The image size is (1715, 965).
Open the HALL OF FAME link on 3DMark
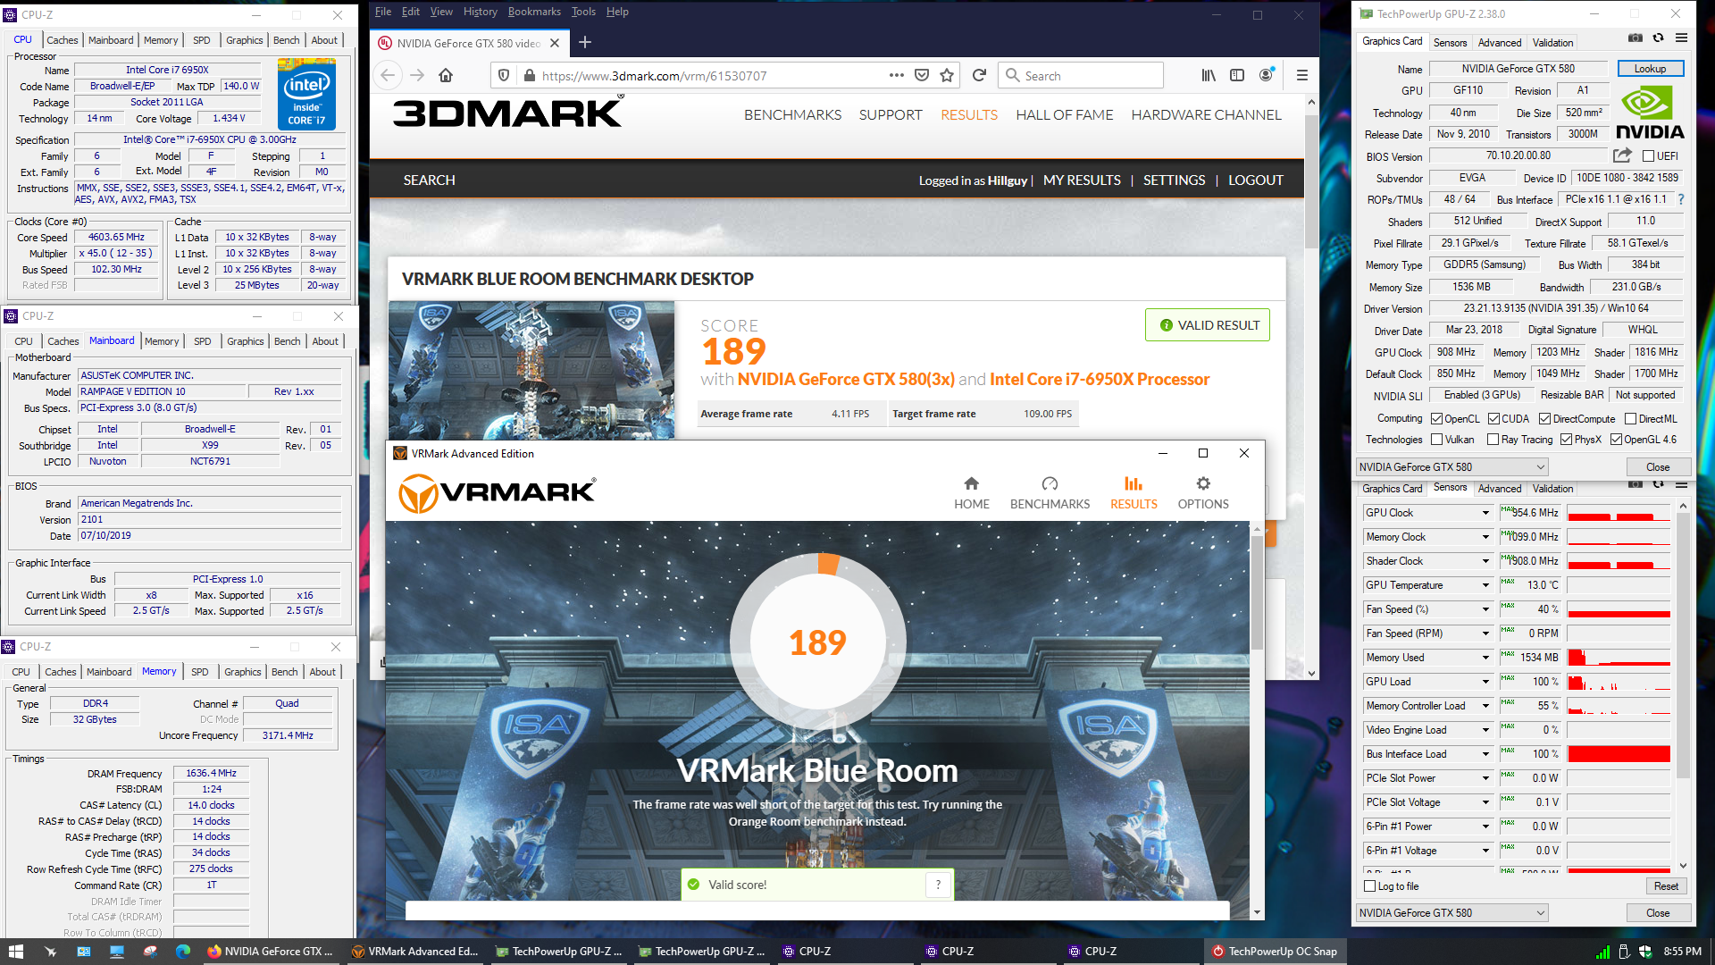tap(1065, 115)
